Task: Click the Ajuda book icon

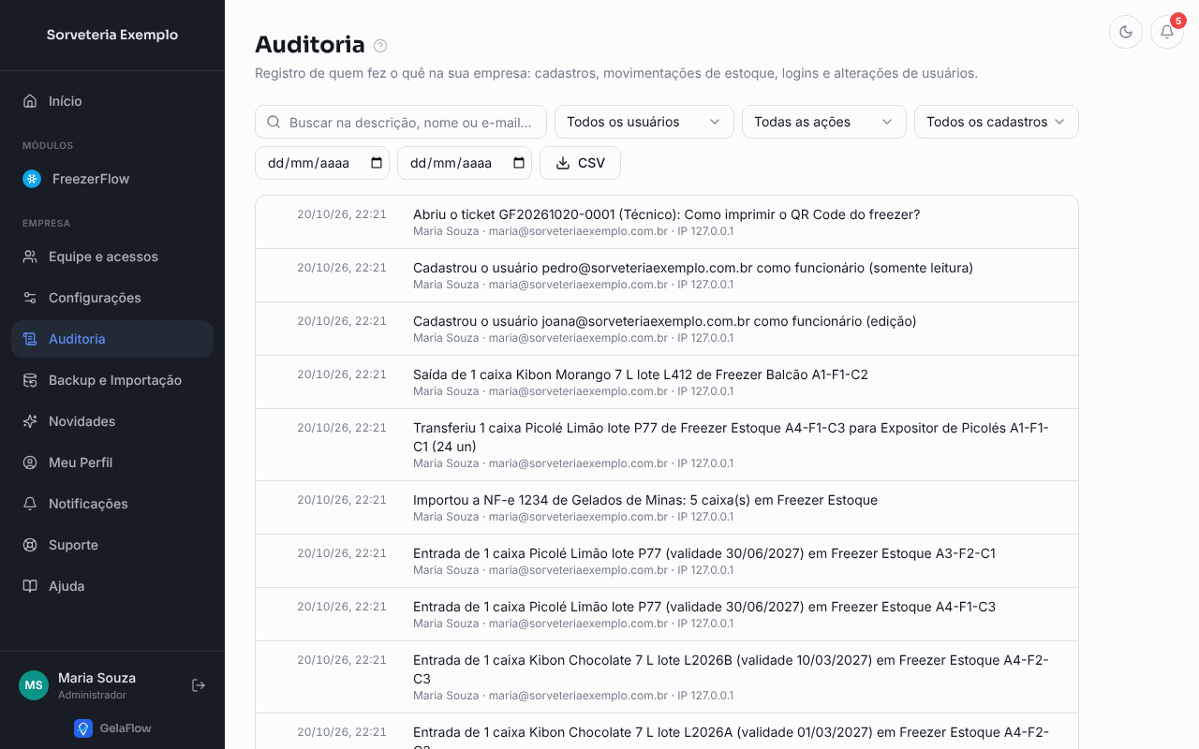Action: pyautogui.click(x=30, y=586)
